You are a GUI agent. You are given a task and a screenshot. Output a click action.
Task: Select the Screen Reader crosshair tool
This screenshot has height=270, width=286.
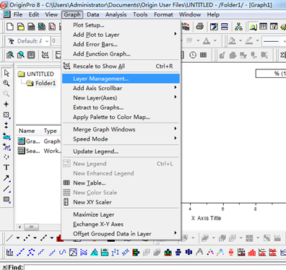pos(6,104)
